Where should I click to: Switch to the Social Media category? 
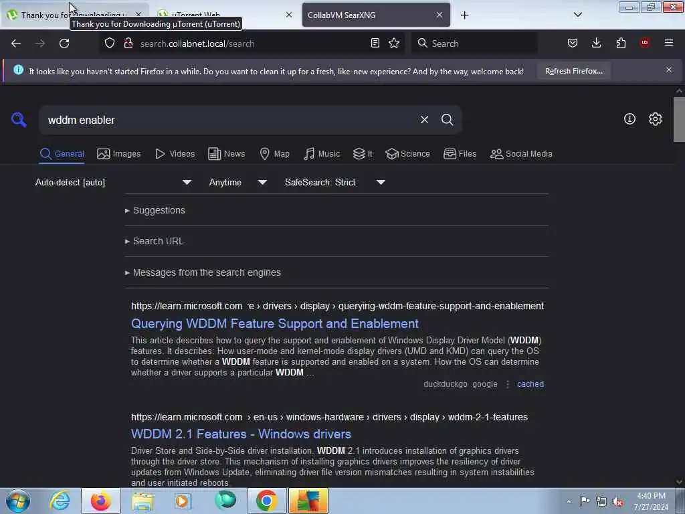pos(522,154)
